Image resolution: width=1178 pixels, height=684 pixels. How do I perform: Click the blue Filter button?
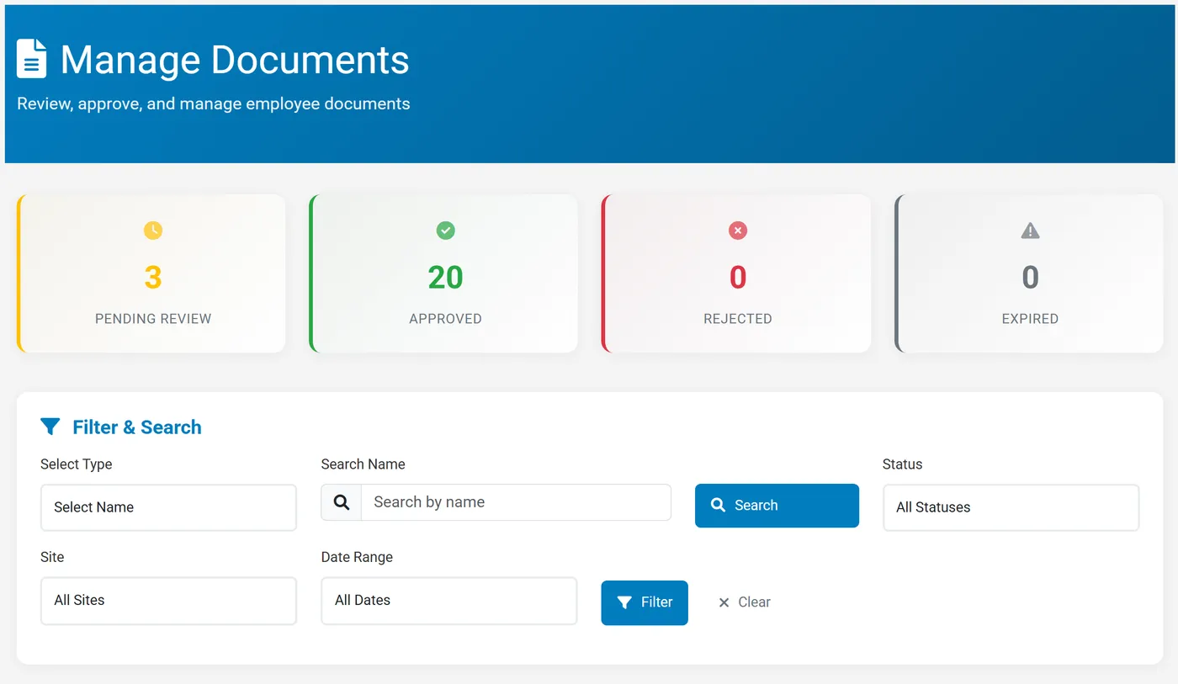pos(645,602)
